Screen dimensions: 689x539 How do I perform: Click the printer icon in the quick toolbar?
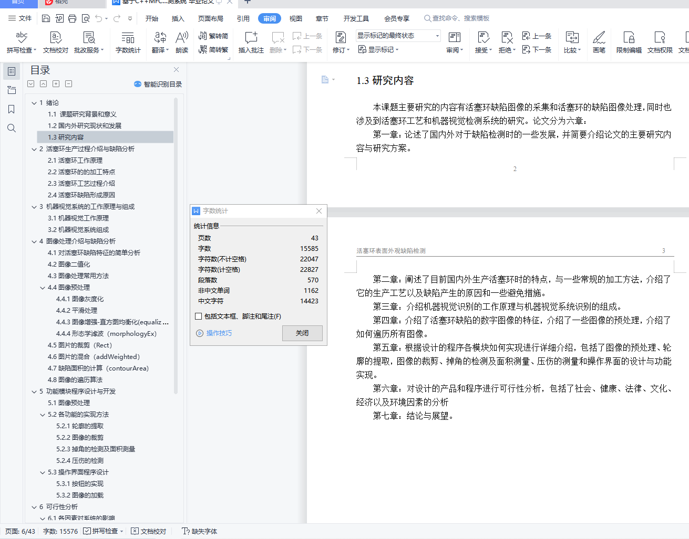tap(73, 18)
